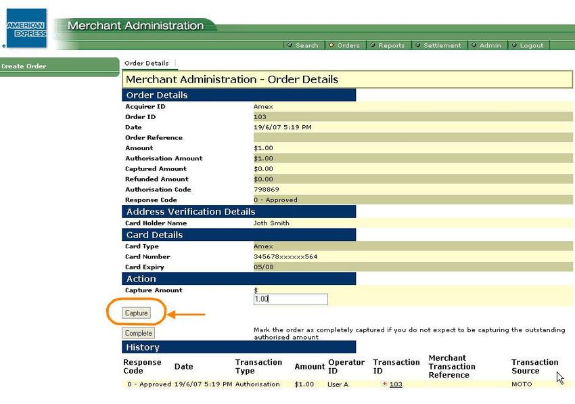Click MOTO transaction source in History
575x404 pixels.
522,384
